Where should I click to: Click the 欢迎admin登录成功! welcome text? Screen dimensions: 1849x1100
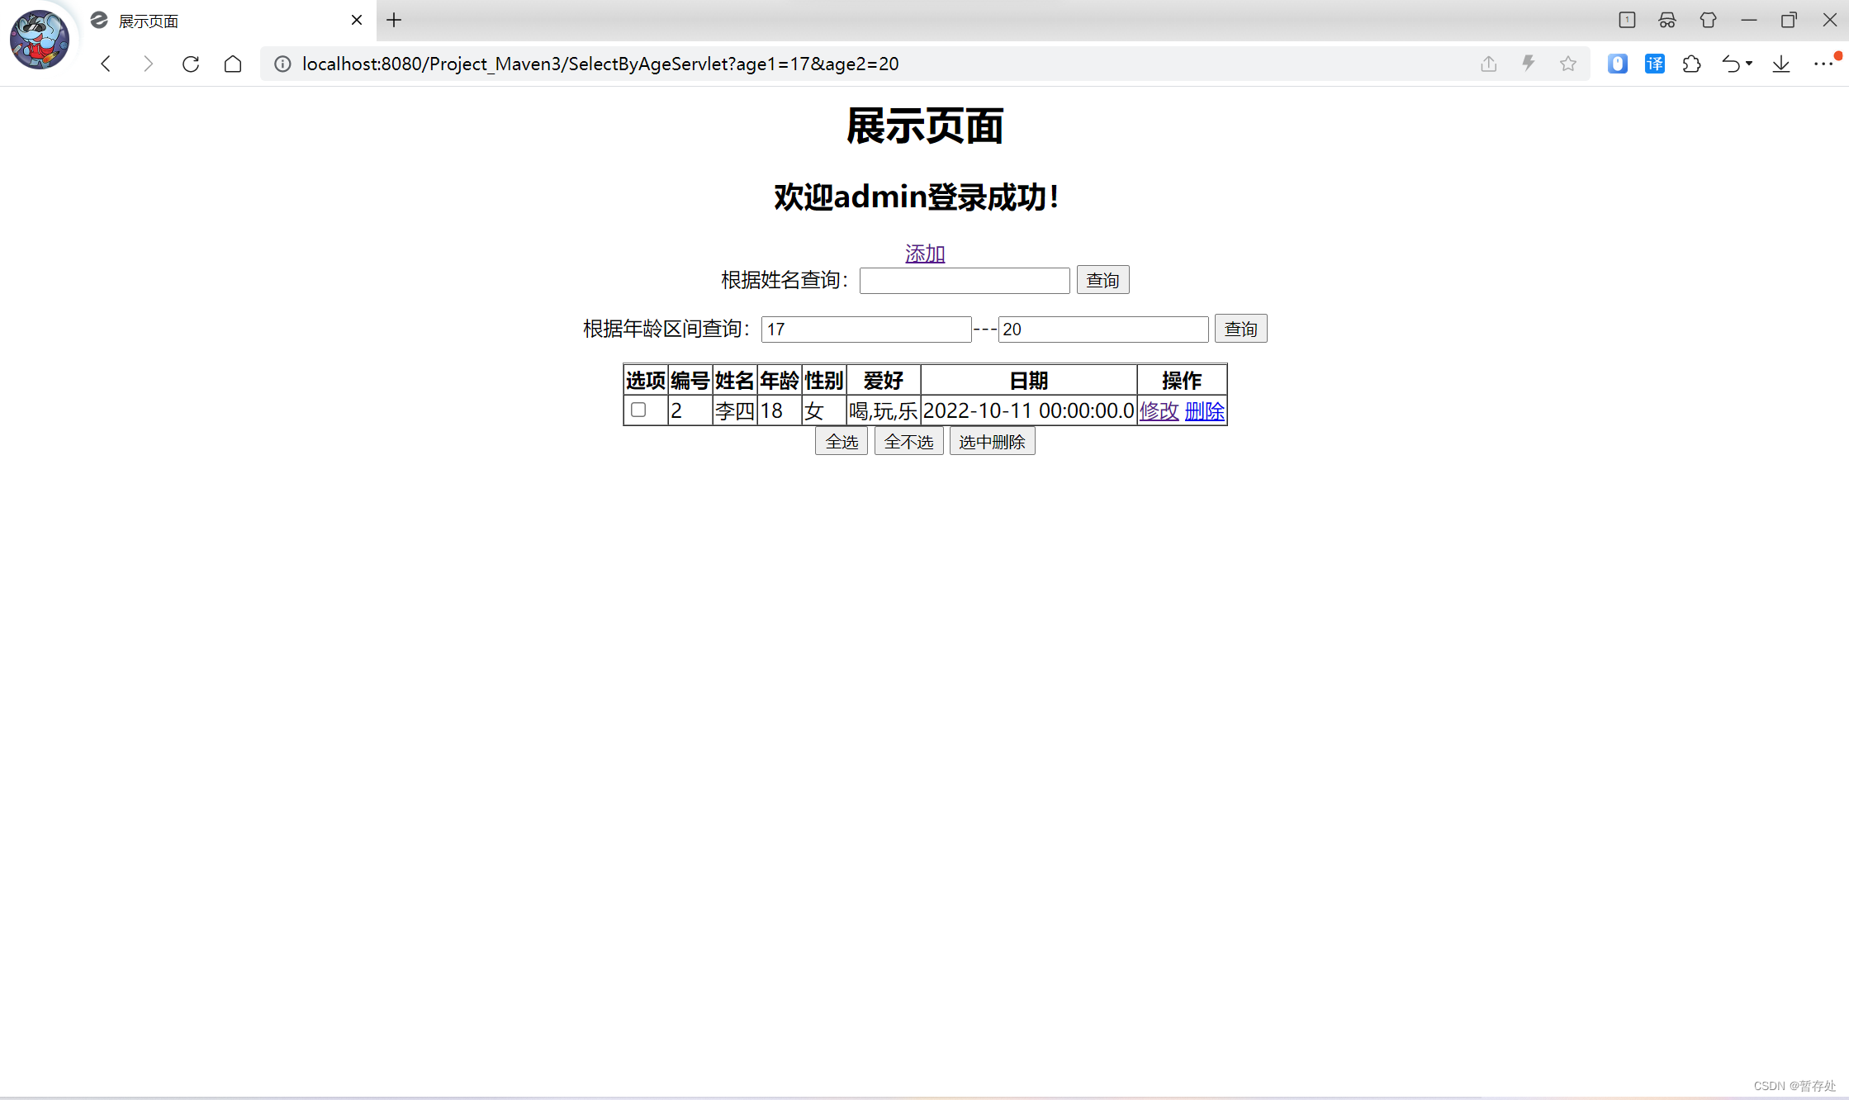click(917, 197)
